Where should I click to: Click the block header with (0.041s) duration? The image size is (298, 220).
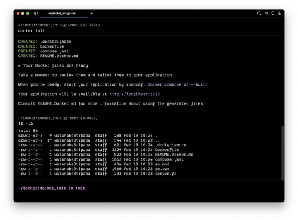click(58, 118)
